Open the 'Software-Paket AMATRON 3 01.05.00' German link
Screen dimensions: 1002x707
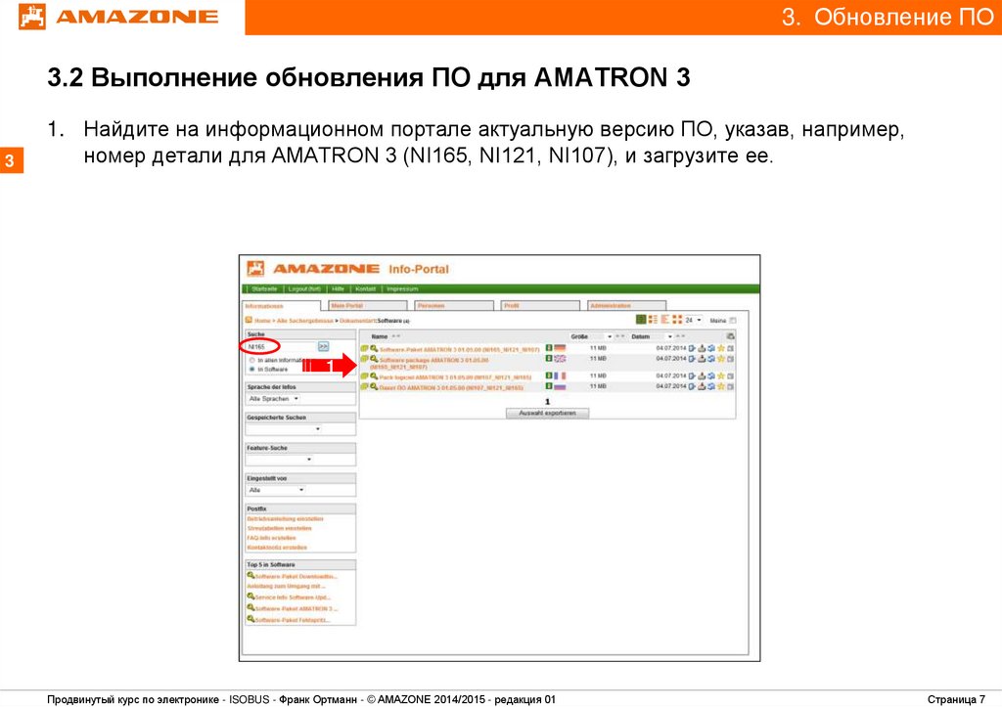460,349
